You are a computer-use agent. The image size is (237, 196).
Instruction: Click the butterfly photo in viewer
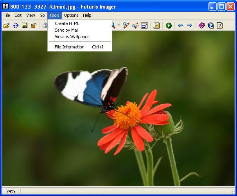(118, 108)
